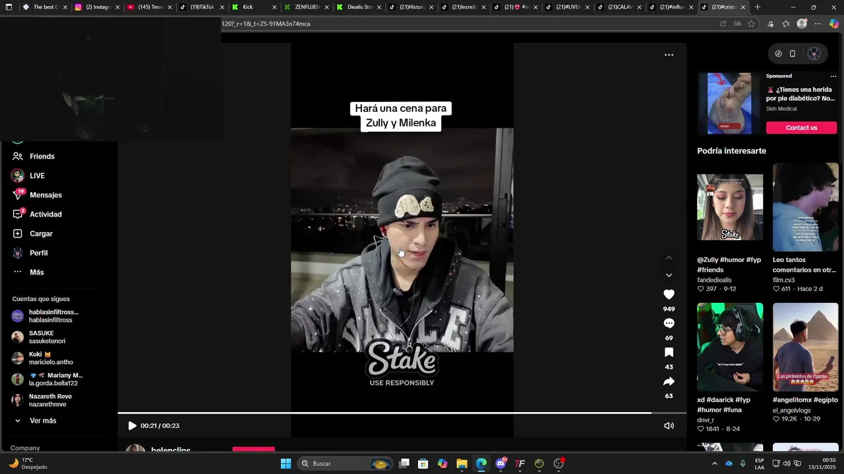
Task: Switch to the Diealis Stream browser tab
Action: [359, 7]
